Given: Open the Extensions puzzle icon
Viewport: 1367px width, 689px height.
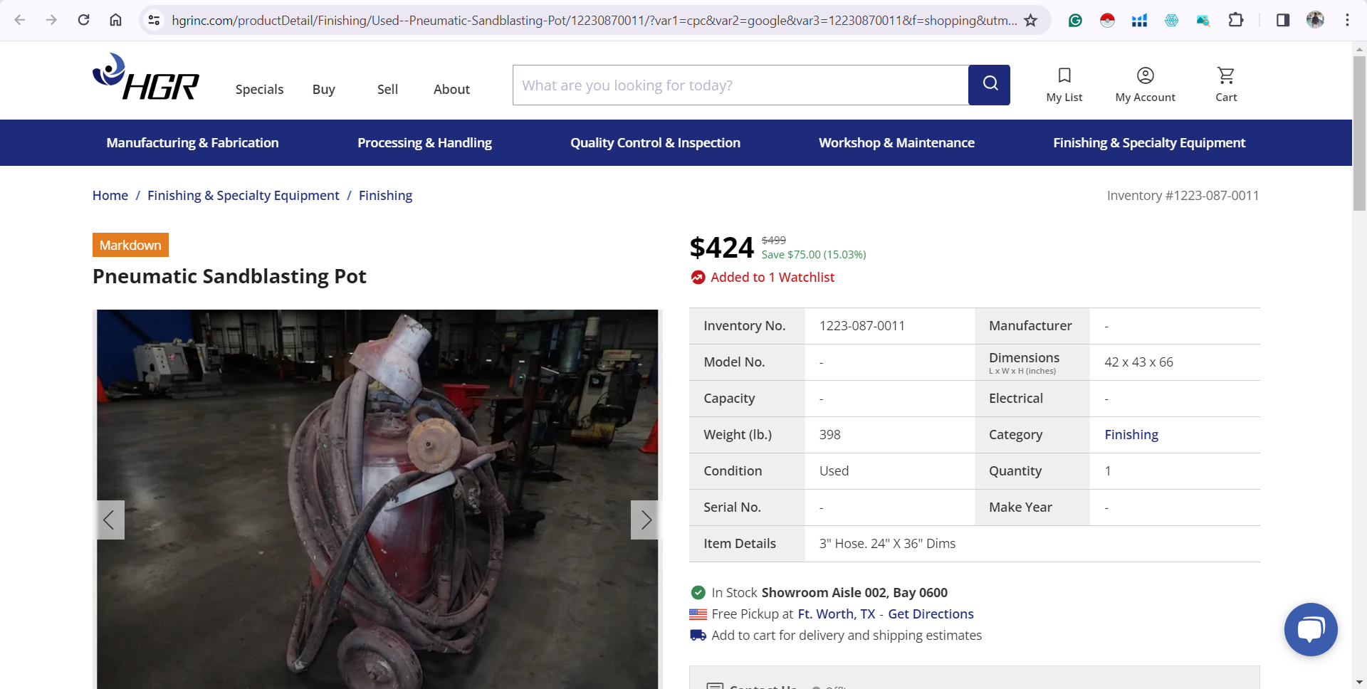Looking at the screenshot, I should tap(1236, 20).
